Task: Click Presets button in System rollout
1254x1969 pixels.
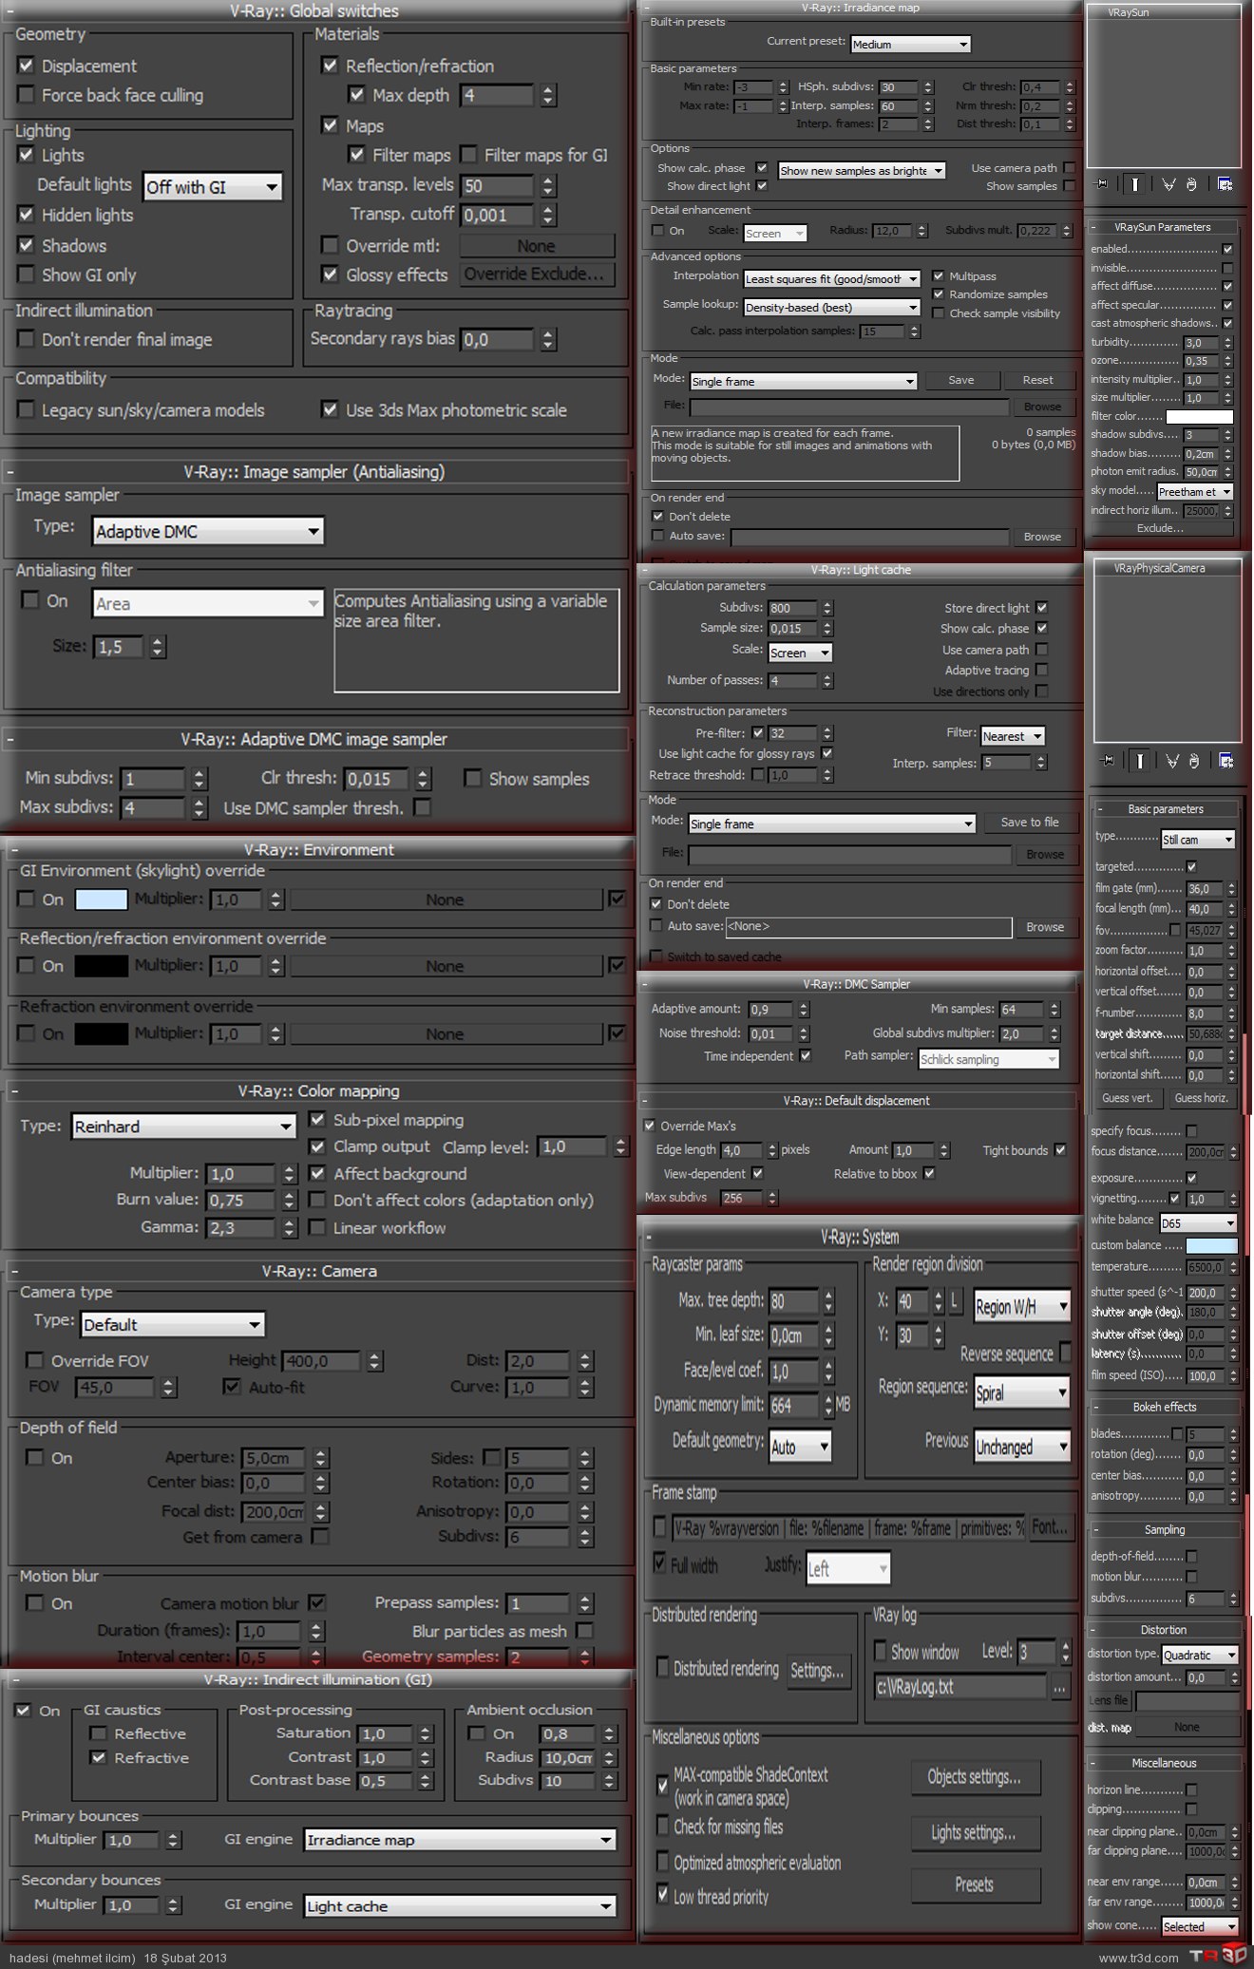Action: click(975, 1884)
